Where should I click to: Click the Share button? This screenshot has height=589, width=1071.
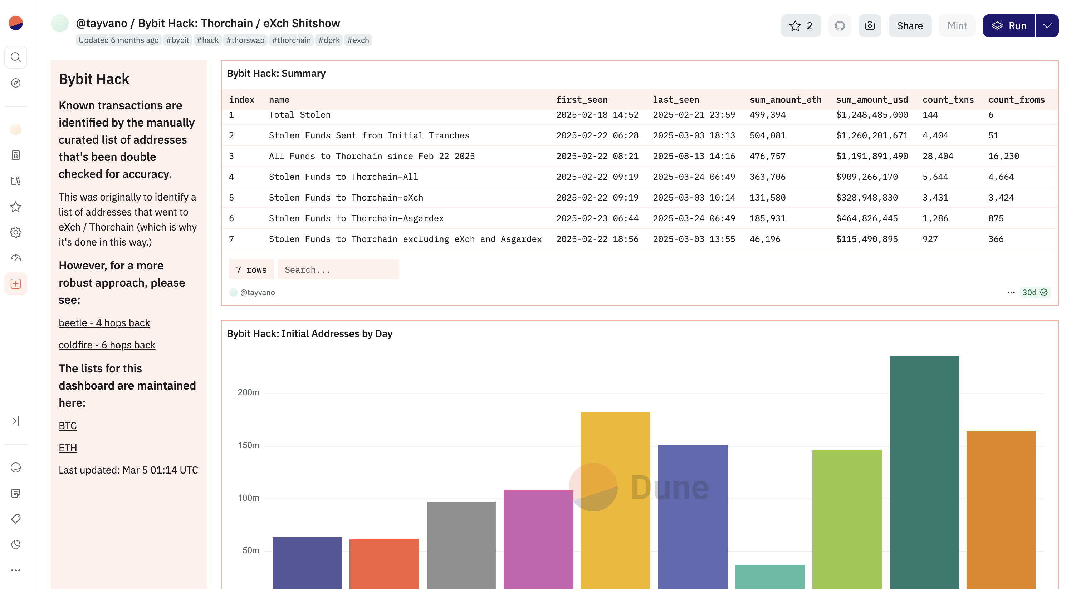910,26
